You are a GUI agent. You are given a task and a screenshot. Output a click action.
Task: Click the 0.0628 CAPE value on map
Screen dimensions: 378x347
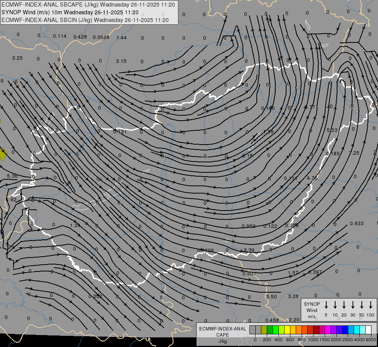(101, 37)
